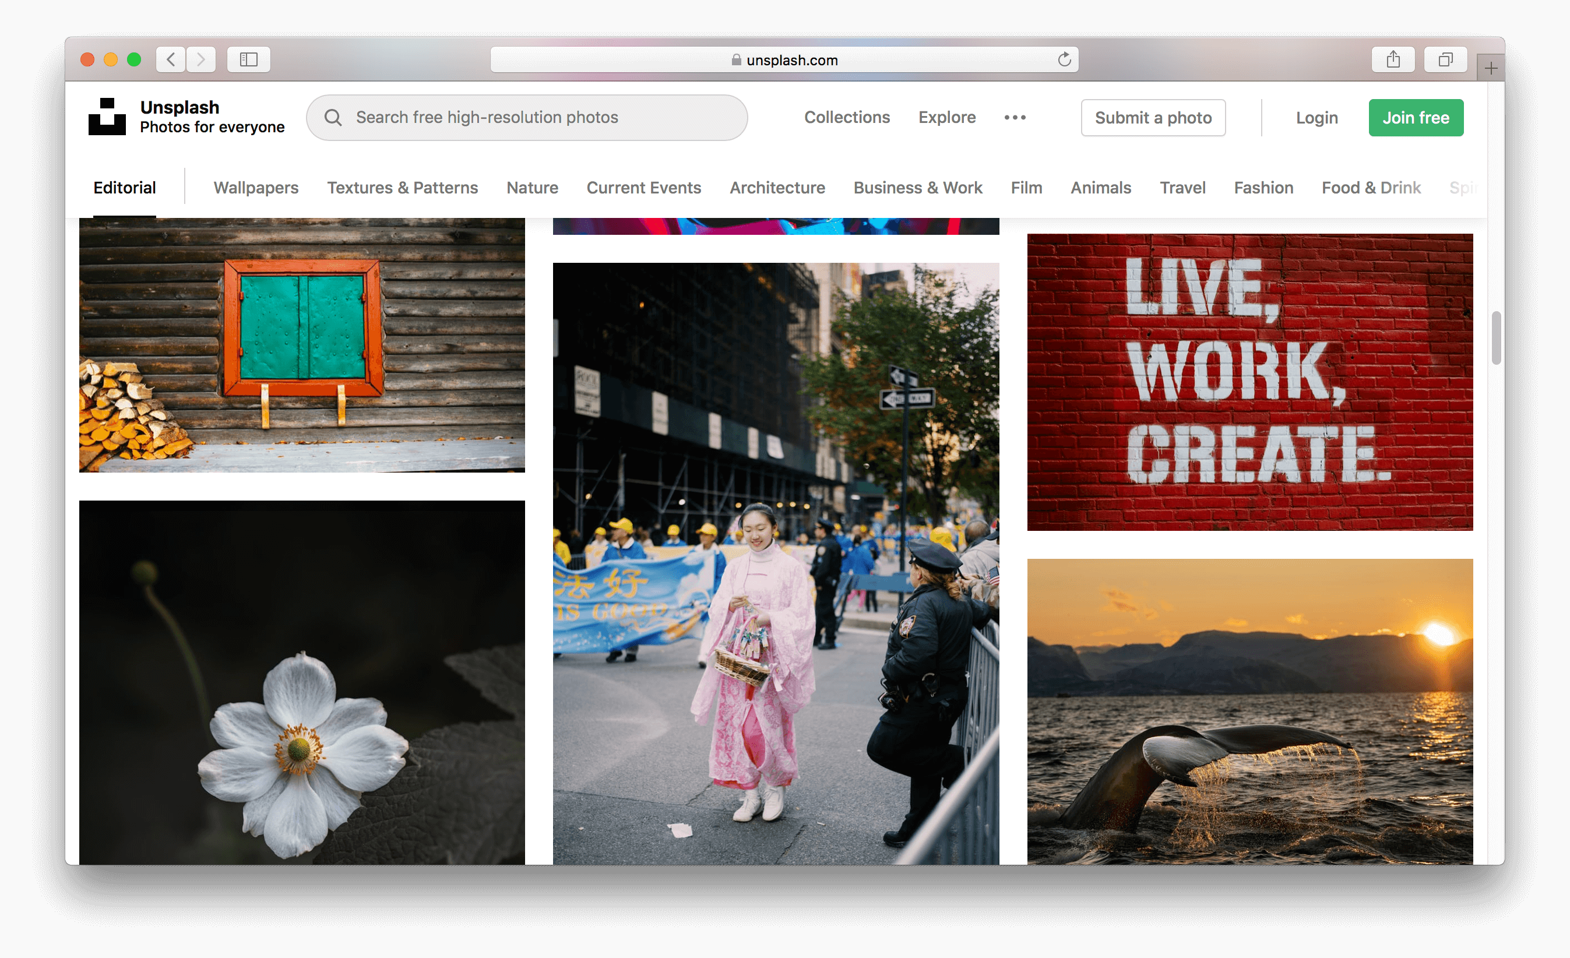Click the search magnifier icon
This screenshot has width=1570, height=958.
(x=333, y=117)
